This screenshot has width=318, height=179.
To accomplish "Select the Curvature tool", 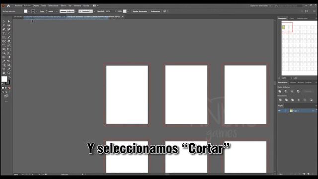I will (x=9, y=29).
